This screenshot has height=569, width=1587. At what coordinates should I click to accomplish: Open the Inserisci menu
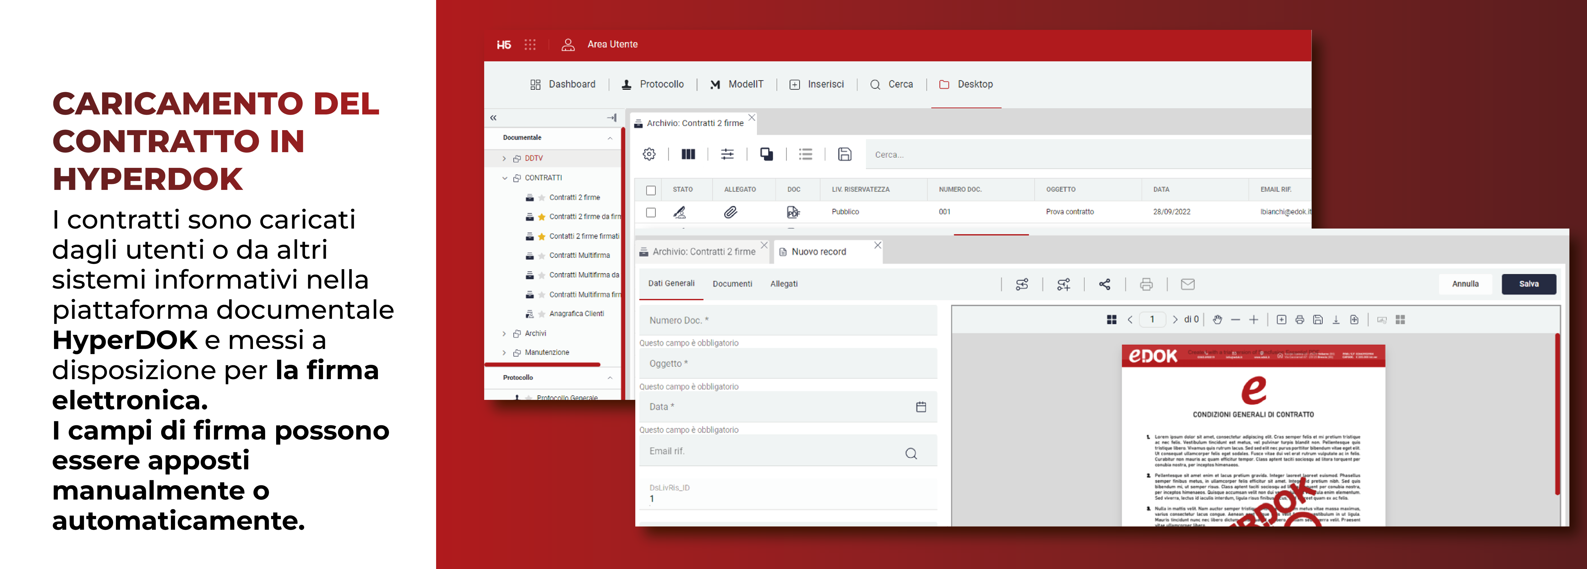click(817, 85)
